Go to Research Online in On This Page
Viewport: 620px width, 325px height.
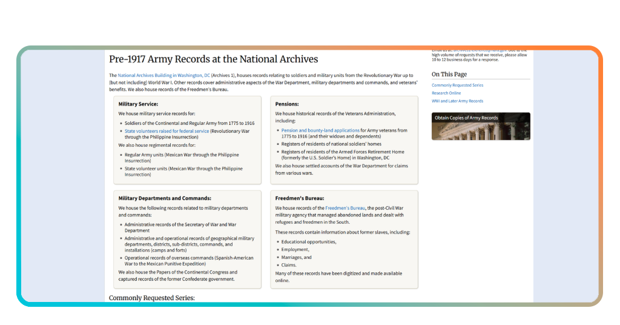click(446, 93)
